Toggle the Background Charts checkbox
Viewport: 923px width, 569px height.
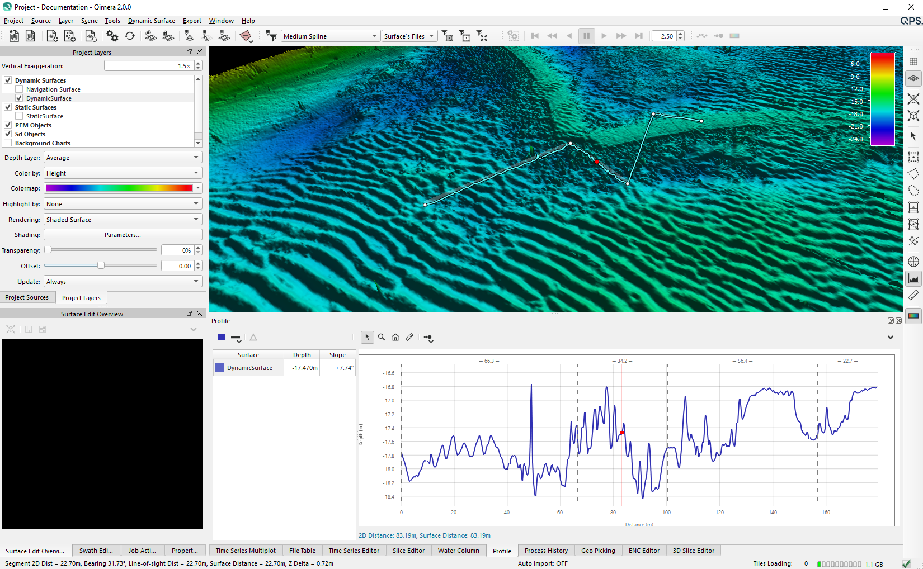(x=8, y=143)
